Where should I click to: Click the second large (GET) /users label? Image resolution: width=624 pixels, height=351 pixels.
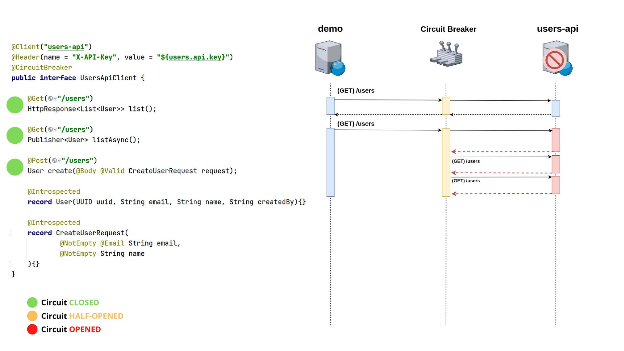(356, 124)
